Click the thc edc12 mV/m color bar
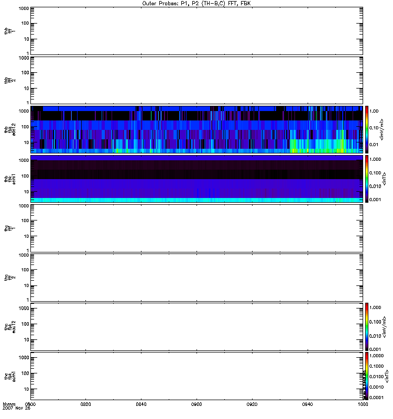The image size is (393, 419). pos(367,326)
